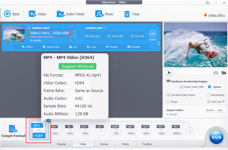Toggle Nvidia / Intel / AMD checkbox

[x=181, y=87]
